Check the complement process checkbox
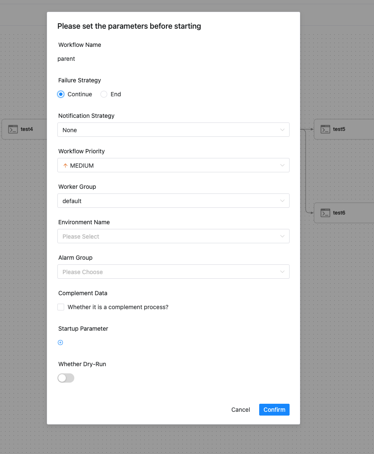This screenshot has height=454, width=374. click(x=60, y=307)
